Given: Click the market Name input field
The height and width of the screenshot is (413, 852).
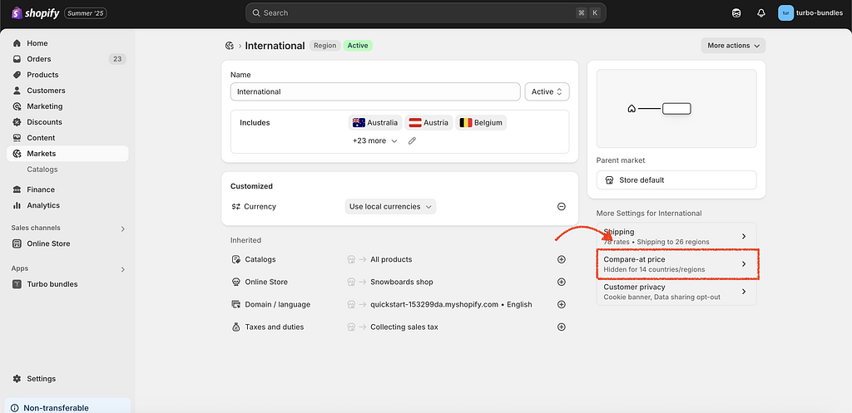Looking at the screenshot, I should pos(375,91).
